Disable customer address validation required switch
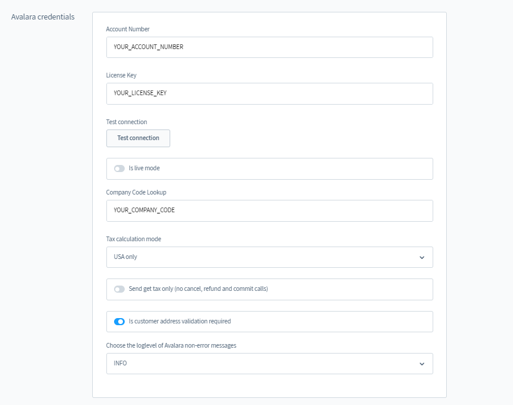Screen dimensions: 513x405 click(119, 322)
